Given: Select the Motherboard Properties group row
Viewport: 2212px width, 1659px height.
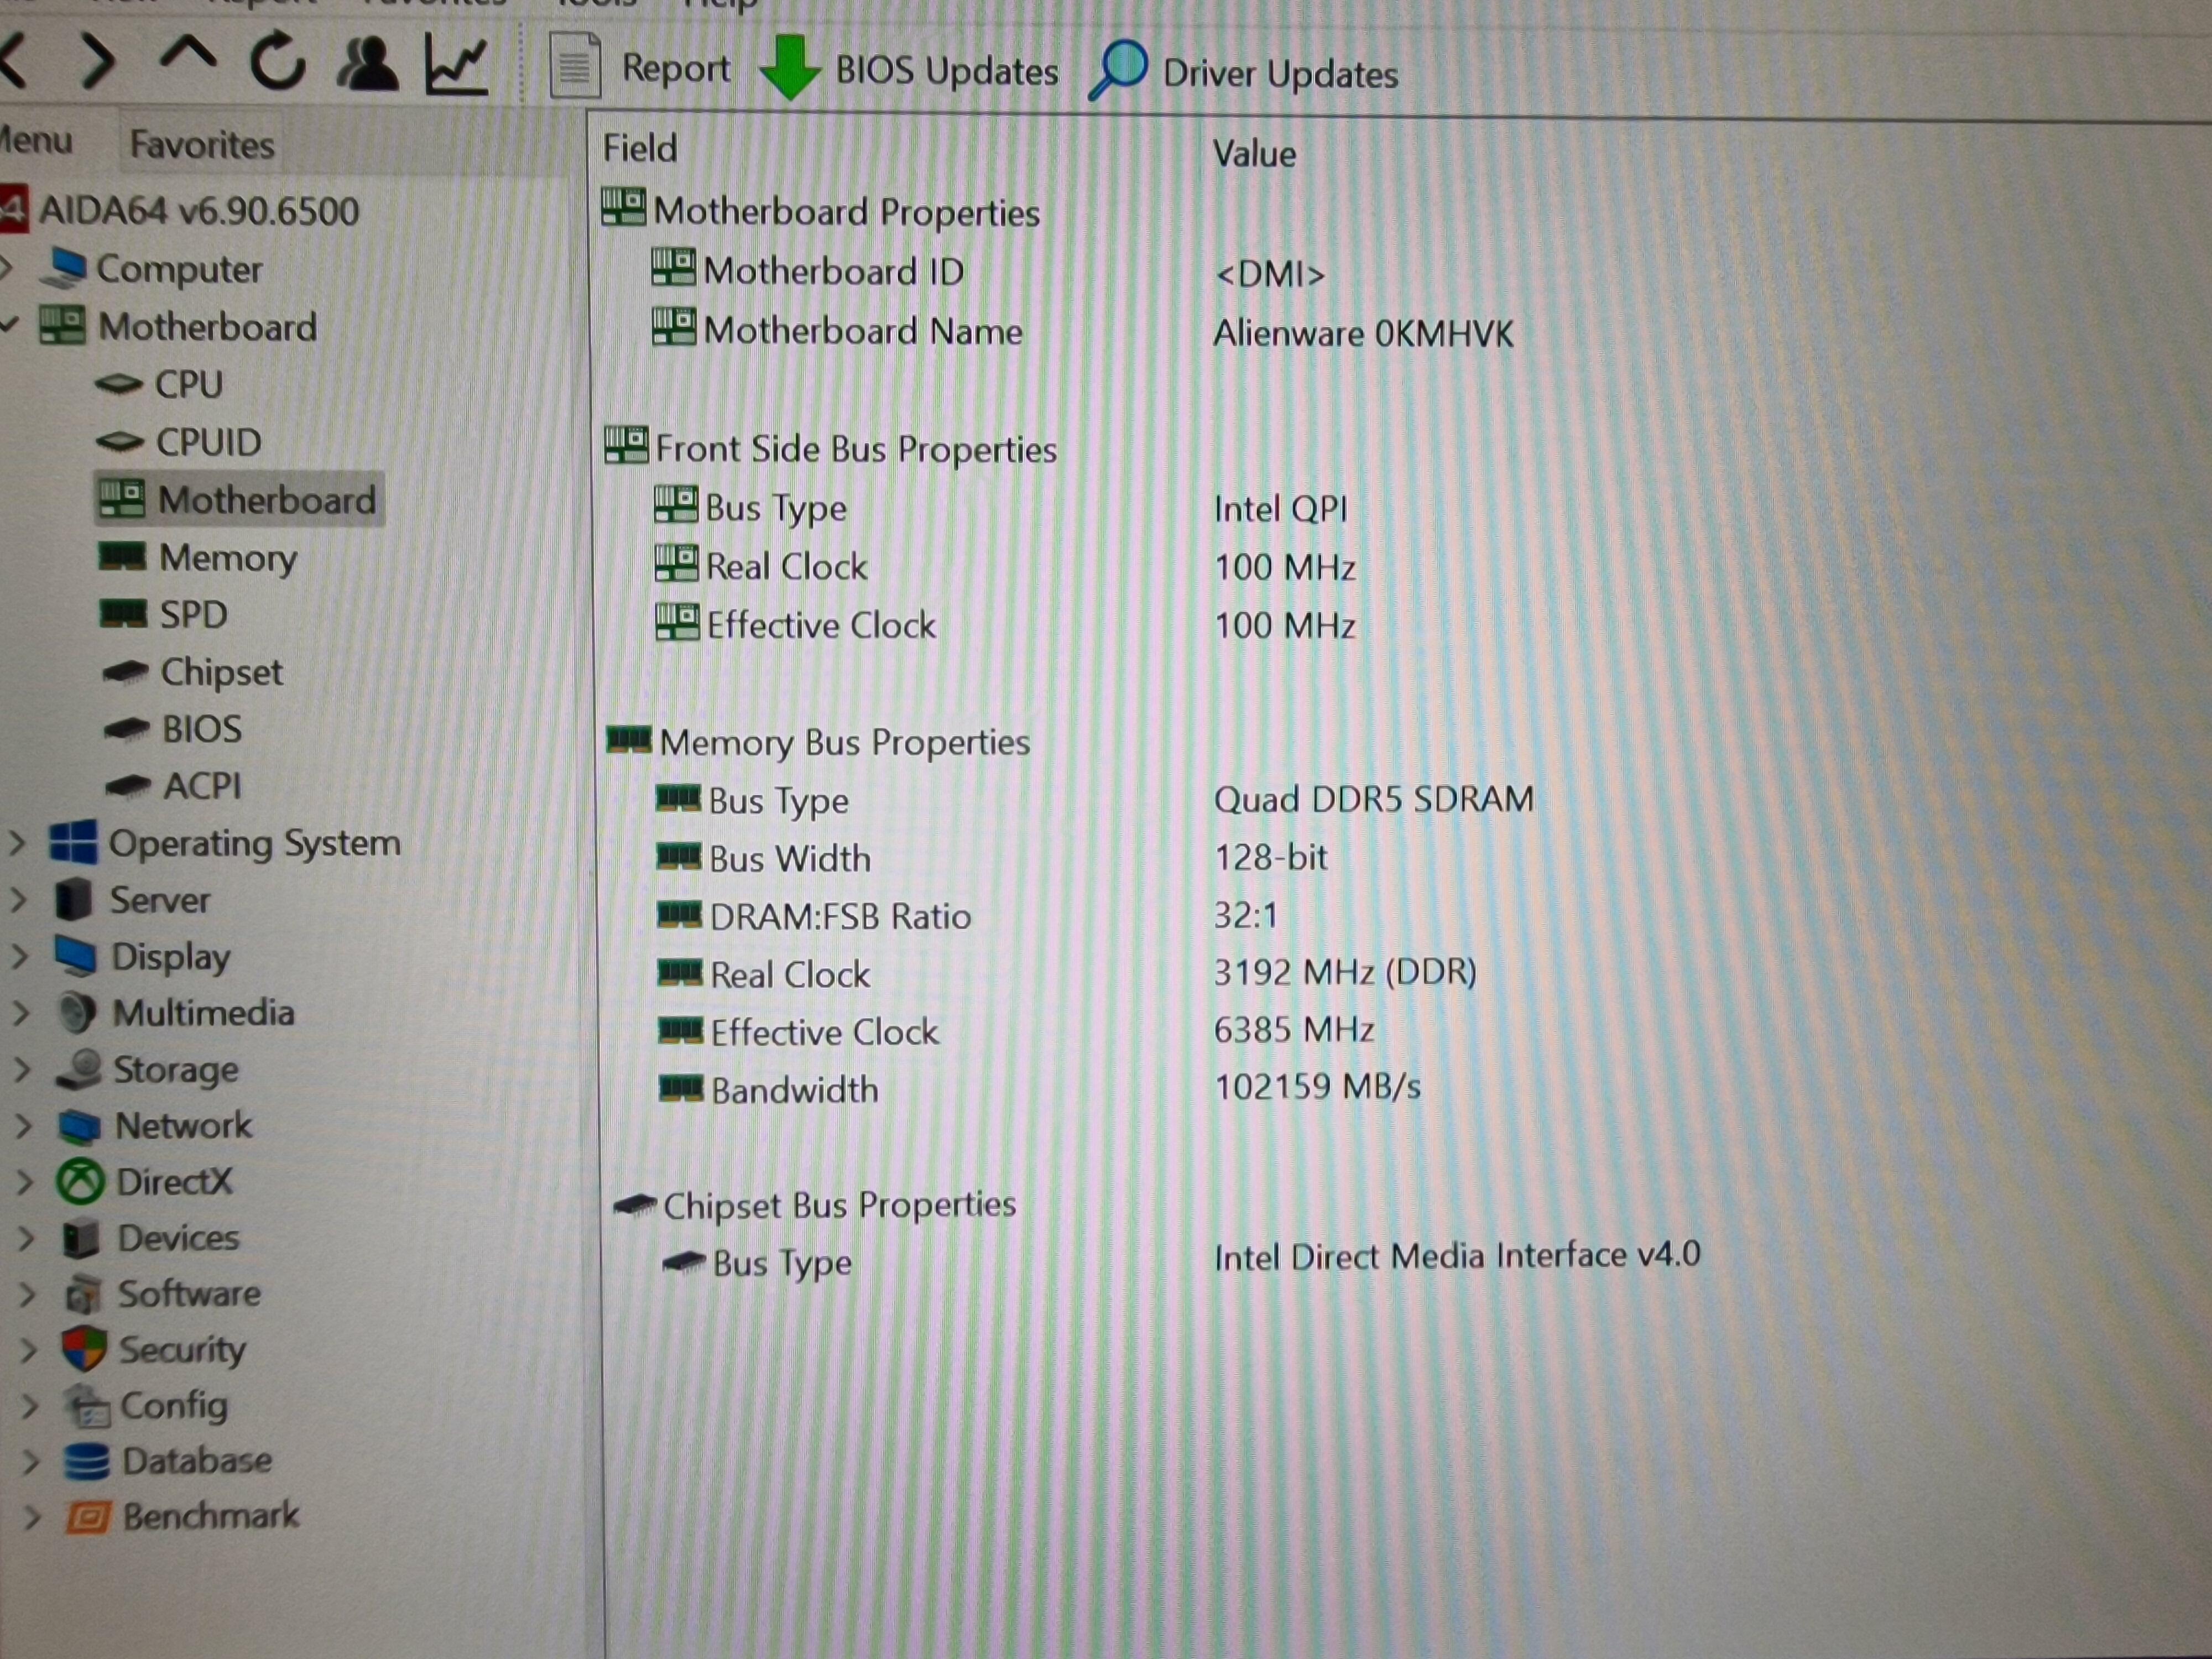Looking at the screenshot, I should [x=822, y=211].
